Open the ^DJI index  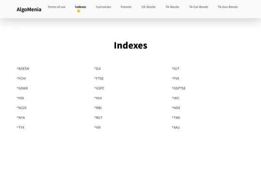coord(98,69)
